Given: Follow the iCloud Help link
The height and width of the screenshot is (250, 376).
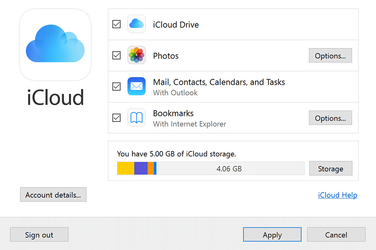Looking at the screenshot, I should click(x=338, y=195).
